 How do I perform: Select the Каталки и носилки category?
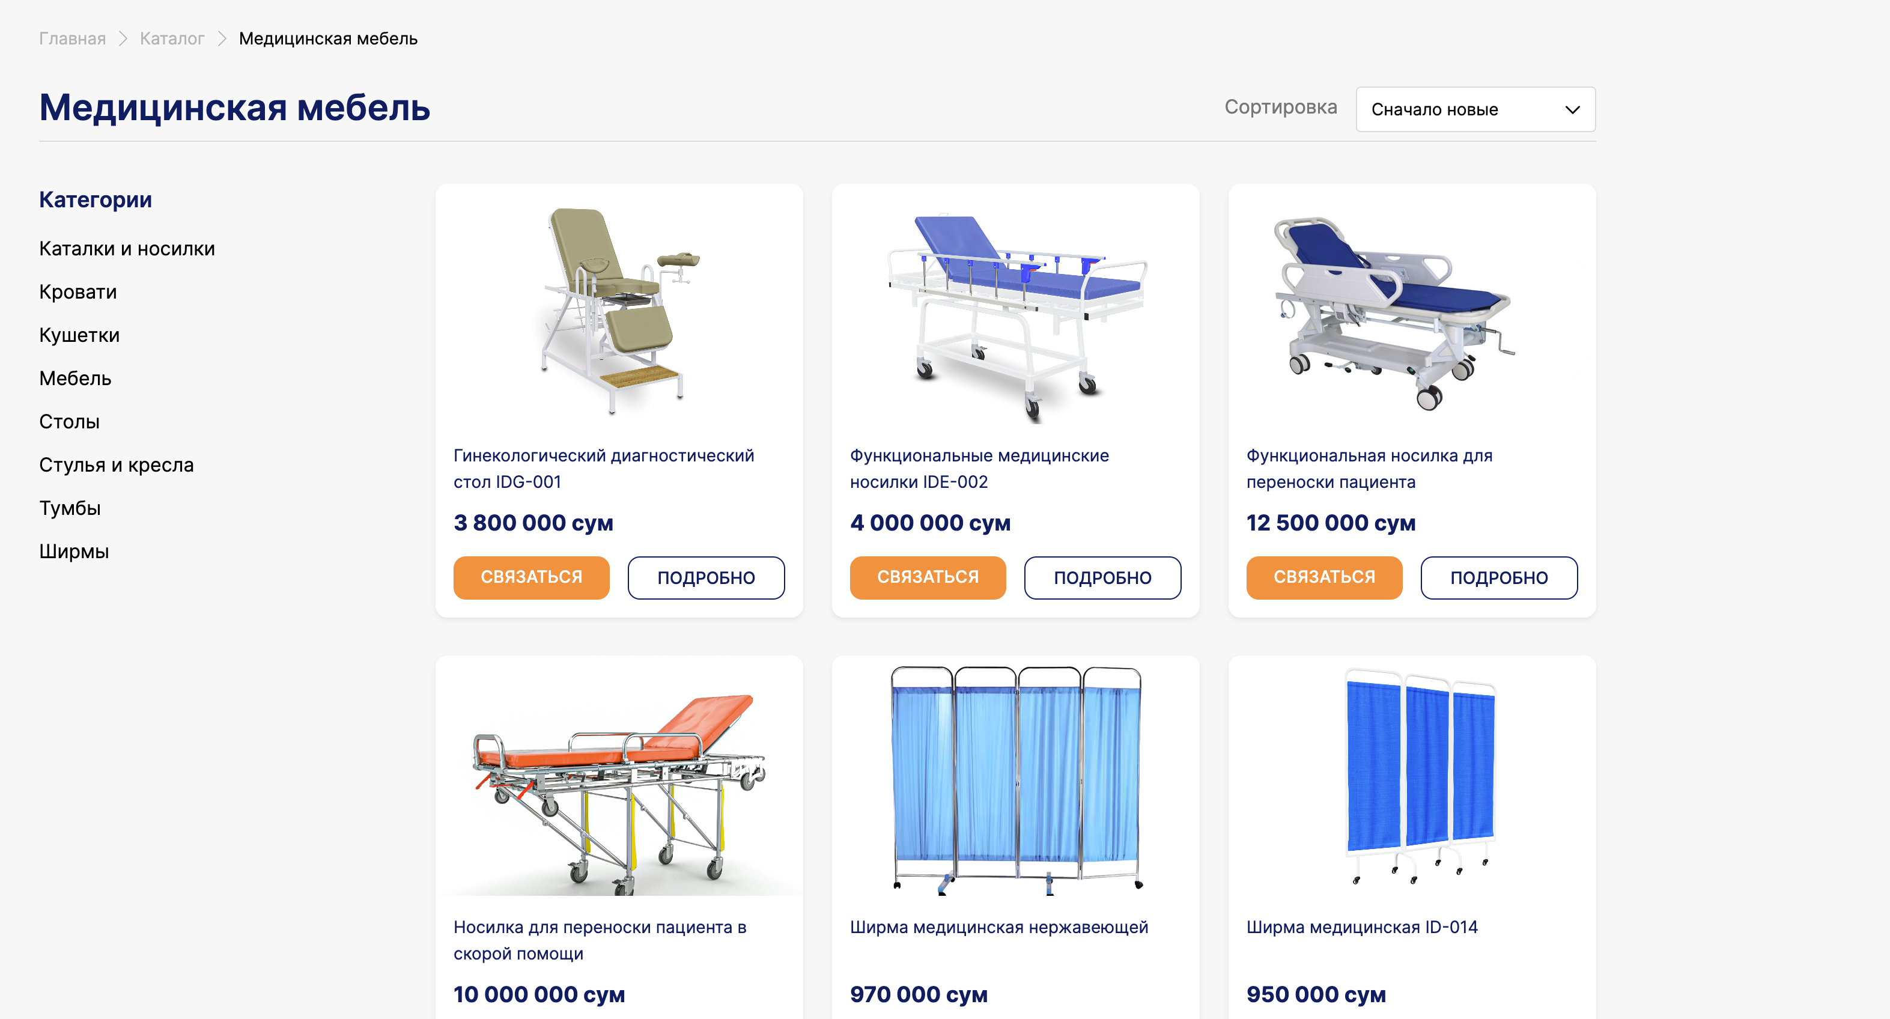(127, 249)
